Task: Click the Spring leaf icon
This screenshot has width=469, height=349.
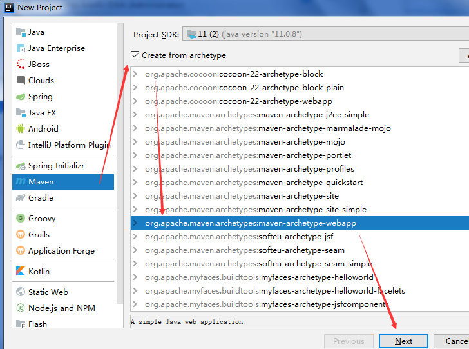Action: click(x=21, y=97)
